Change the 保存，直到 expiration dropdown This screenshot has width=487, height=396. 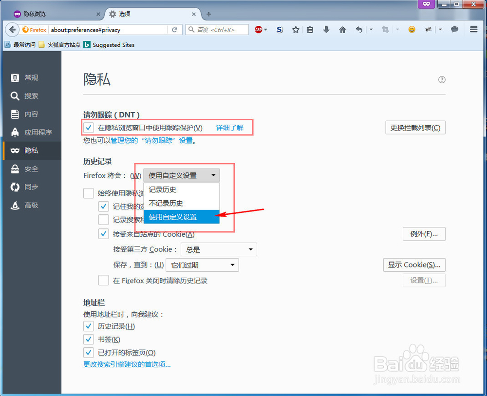point(202,264)
